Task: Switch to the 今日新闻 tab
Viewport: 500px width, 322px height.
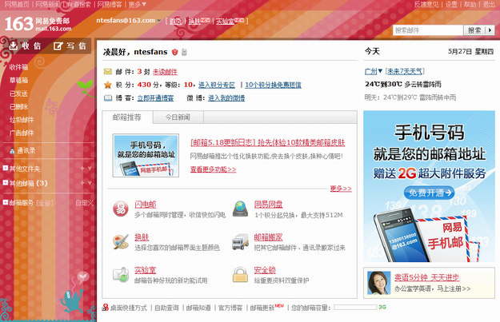Action: [x=178, y=117]
